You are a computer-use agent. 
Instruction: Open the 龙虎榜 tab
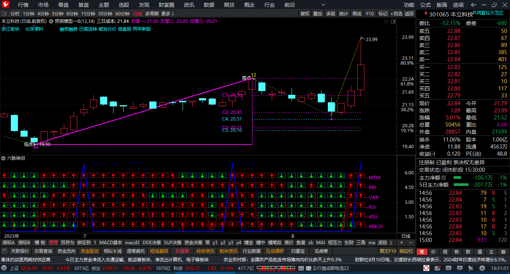tap(321, 251)
